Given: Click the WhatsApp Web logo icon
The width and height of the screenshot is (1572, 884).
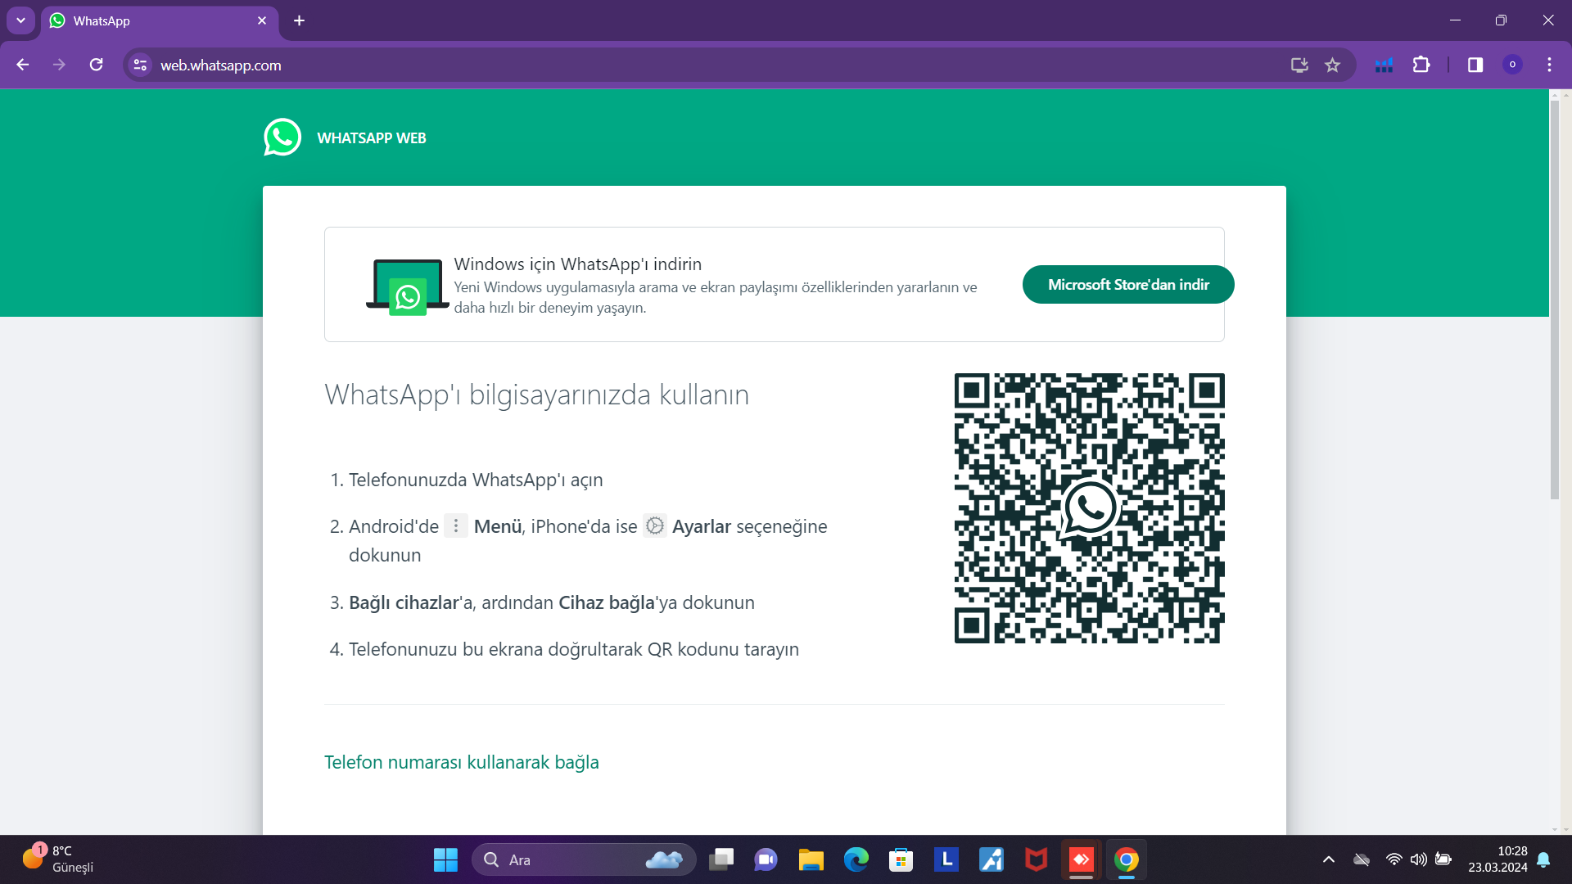Looking at the screenshot, I should pos(282,138).
